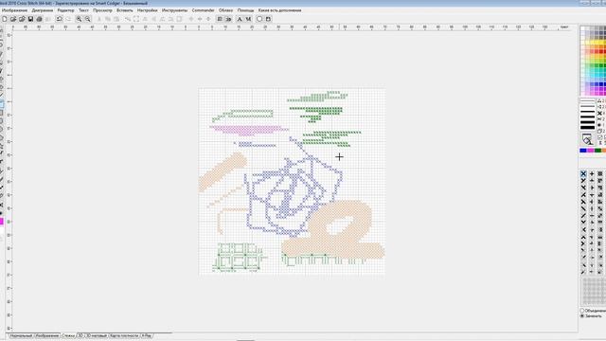
Task: Switch to the Карта плотности tab
Action: pyautogui.click(x=124, y=336)
